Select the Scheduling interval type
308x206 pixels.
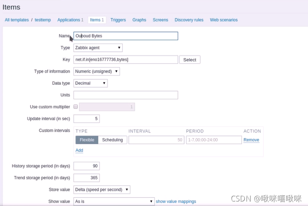click(x=112, y=140)
